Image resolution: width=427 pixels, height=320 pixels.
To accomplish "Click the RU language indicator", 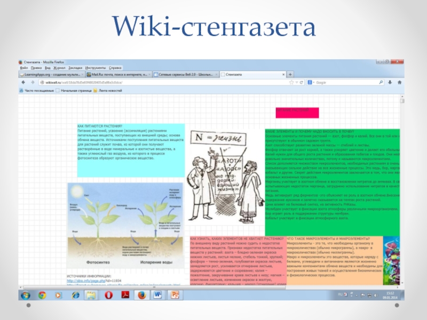I will pyautogui.click(x=340, y=295).
